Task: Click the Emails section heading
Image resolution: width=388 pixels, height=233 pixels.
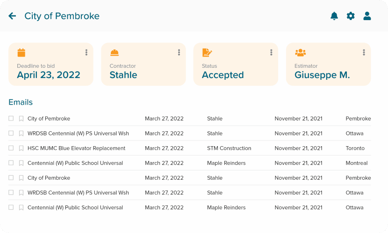Action: tap(21, 102)
